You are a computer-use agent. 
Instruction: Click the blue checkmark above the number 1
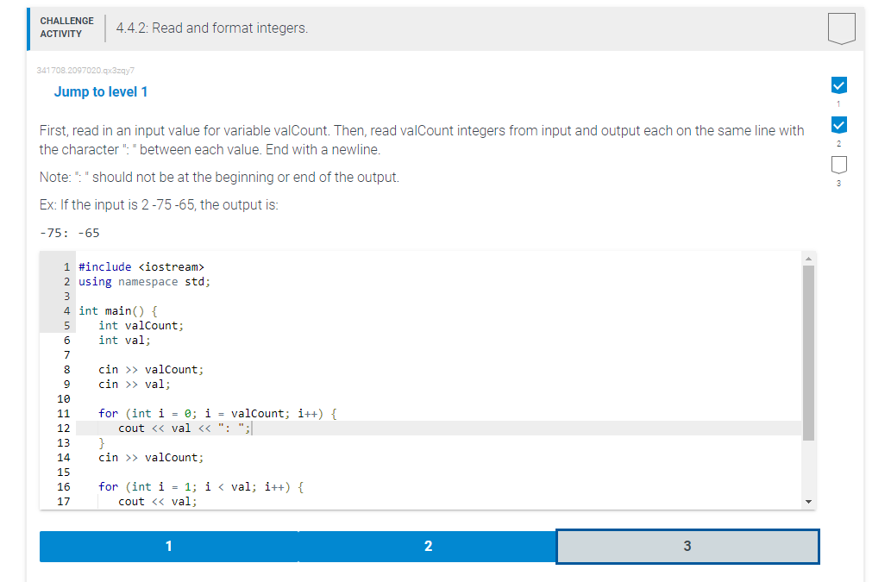point(838,85)
